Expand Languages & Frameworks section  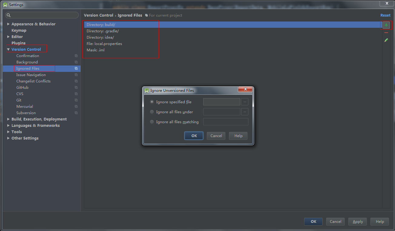(8, 126)
